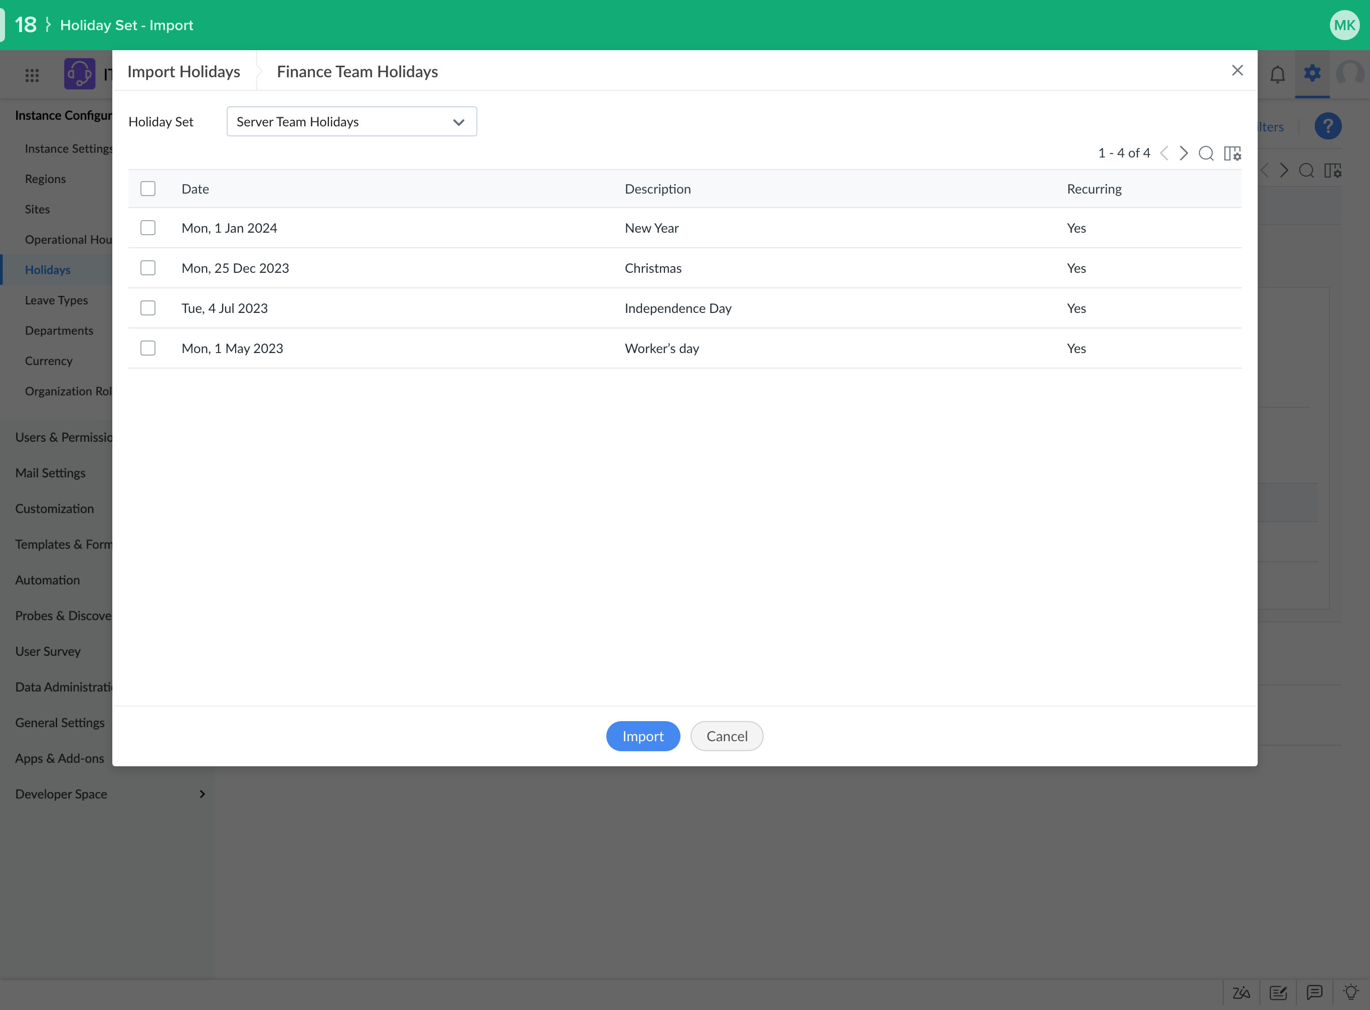This screenshot has height=1010, width=1370.
Task: Sort by the Recurring column header
Action: click(1094, 189)
